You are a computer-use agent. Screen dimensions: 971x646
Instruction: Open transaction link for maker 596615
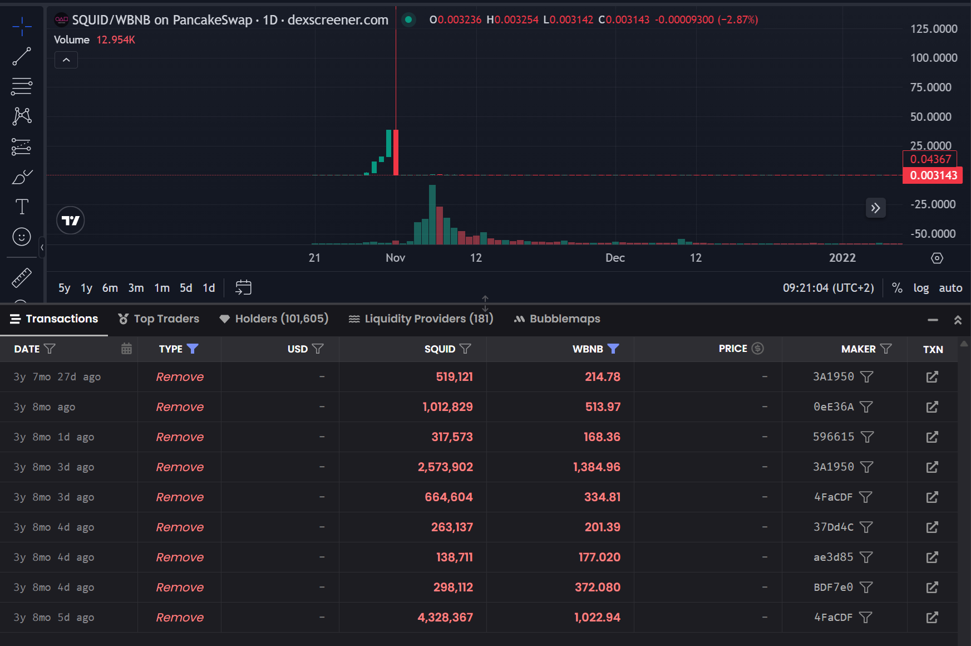point(932,437)
